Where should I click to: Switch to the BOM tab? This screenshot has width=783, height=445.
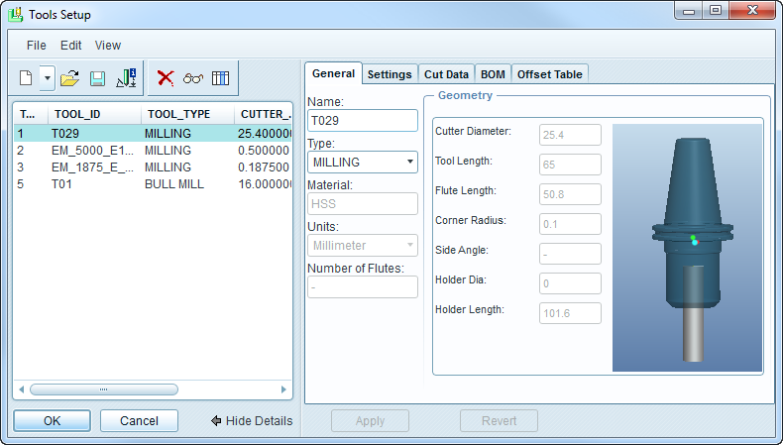(x=493, y=74)
